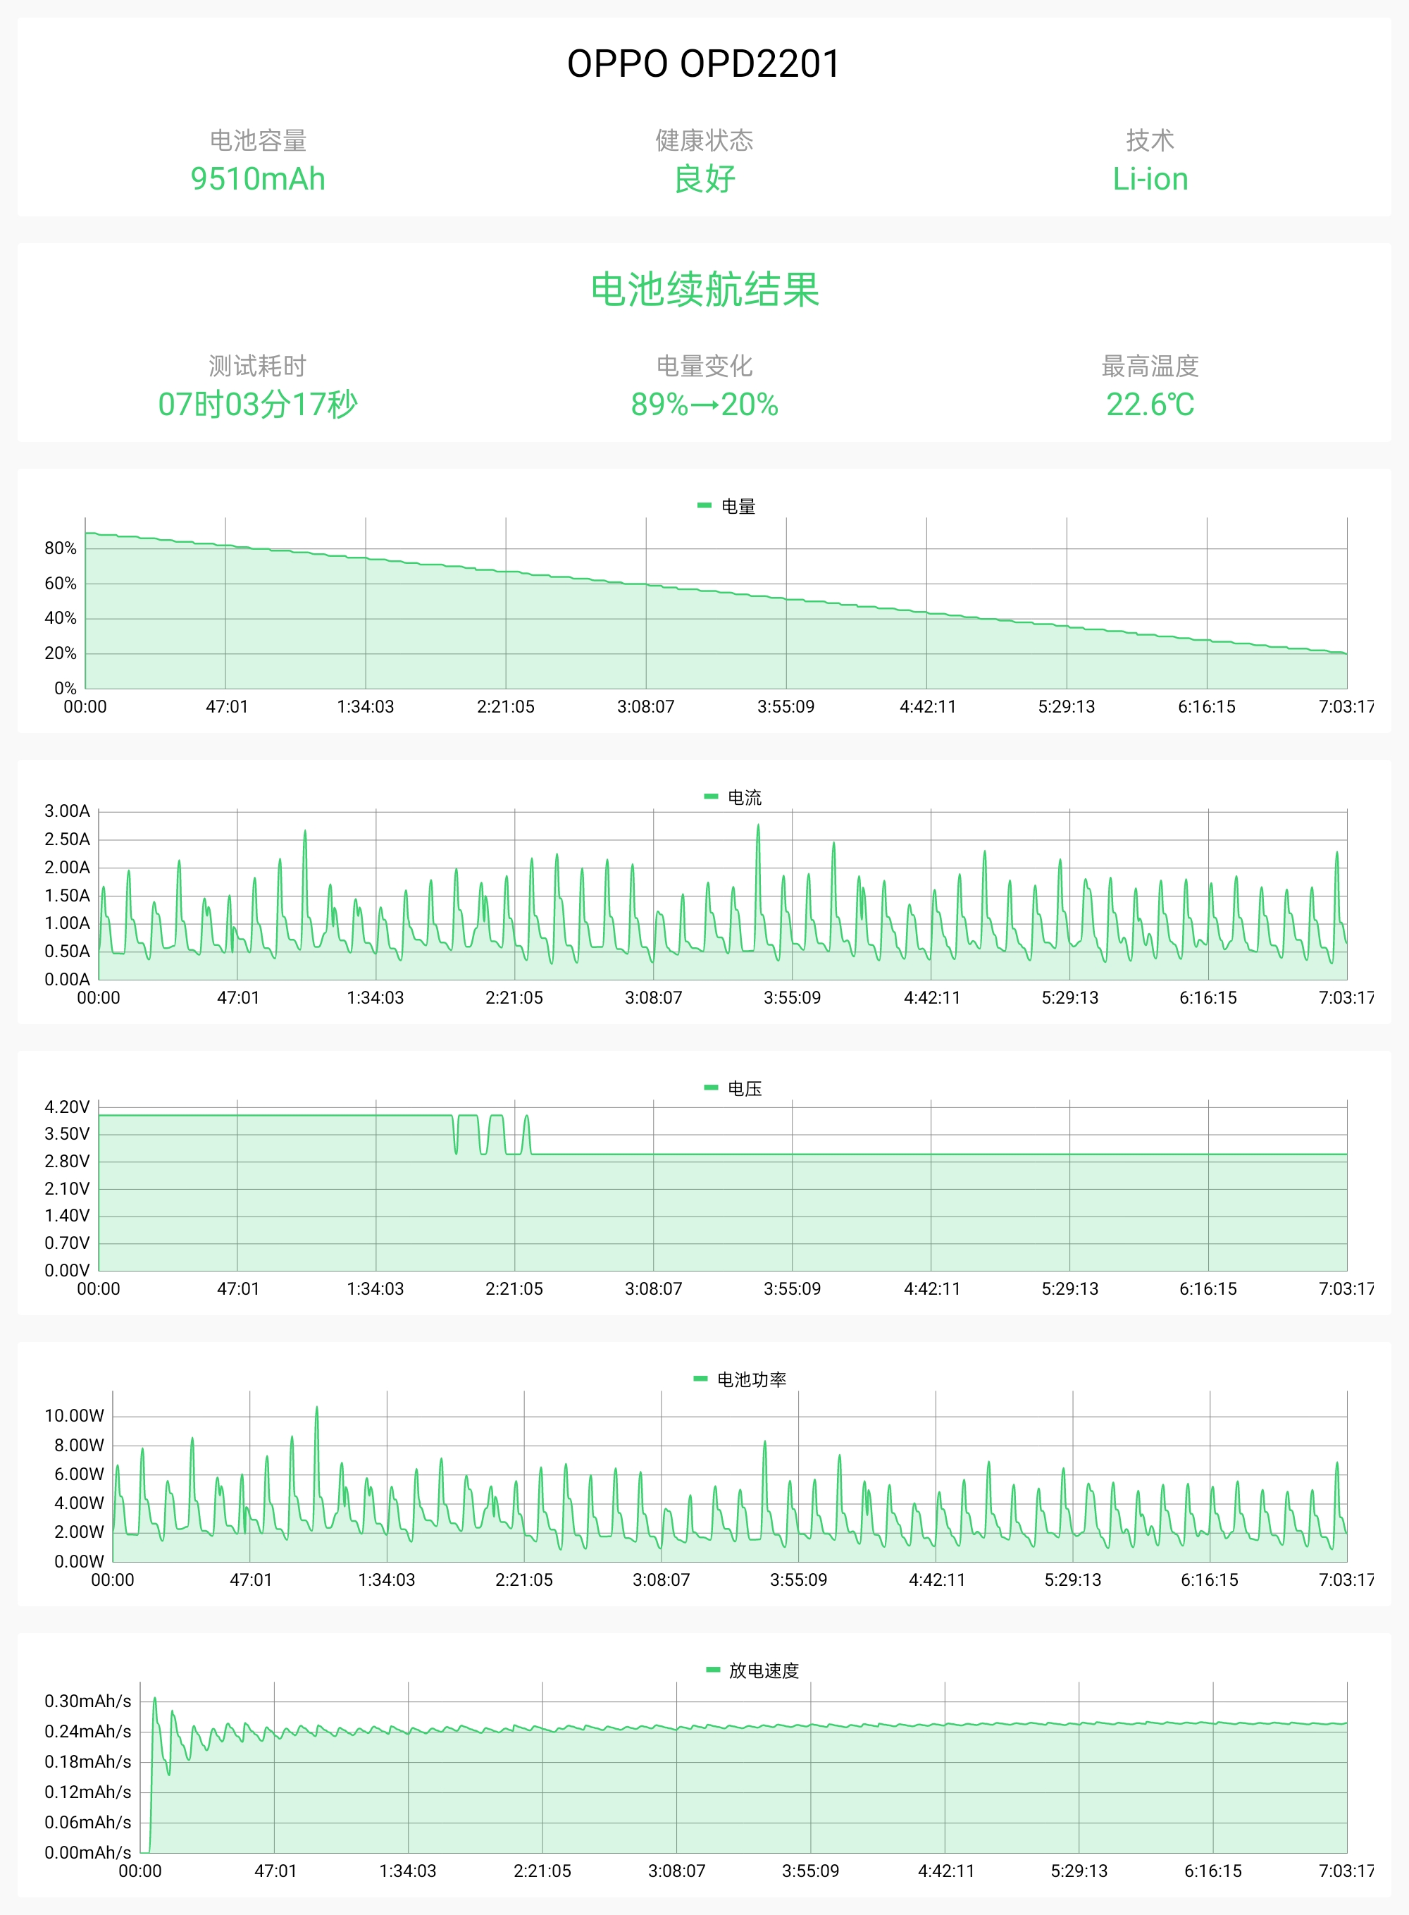Click the 2.80V axis label on 电压 chart
Screen dimensions: 1409x1915
click(68, 1162)
